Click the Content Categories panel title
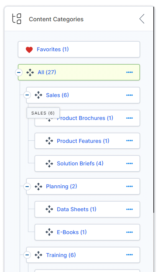165x272 pixels. [x=56, y=19]
